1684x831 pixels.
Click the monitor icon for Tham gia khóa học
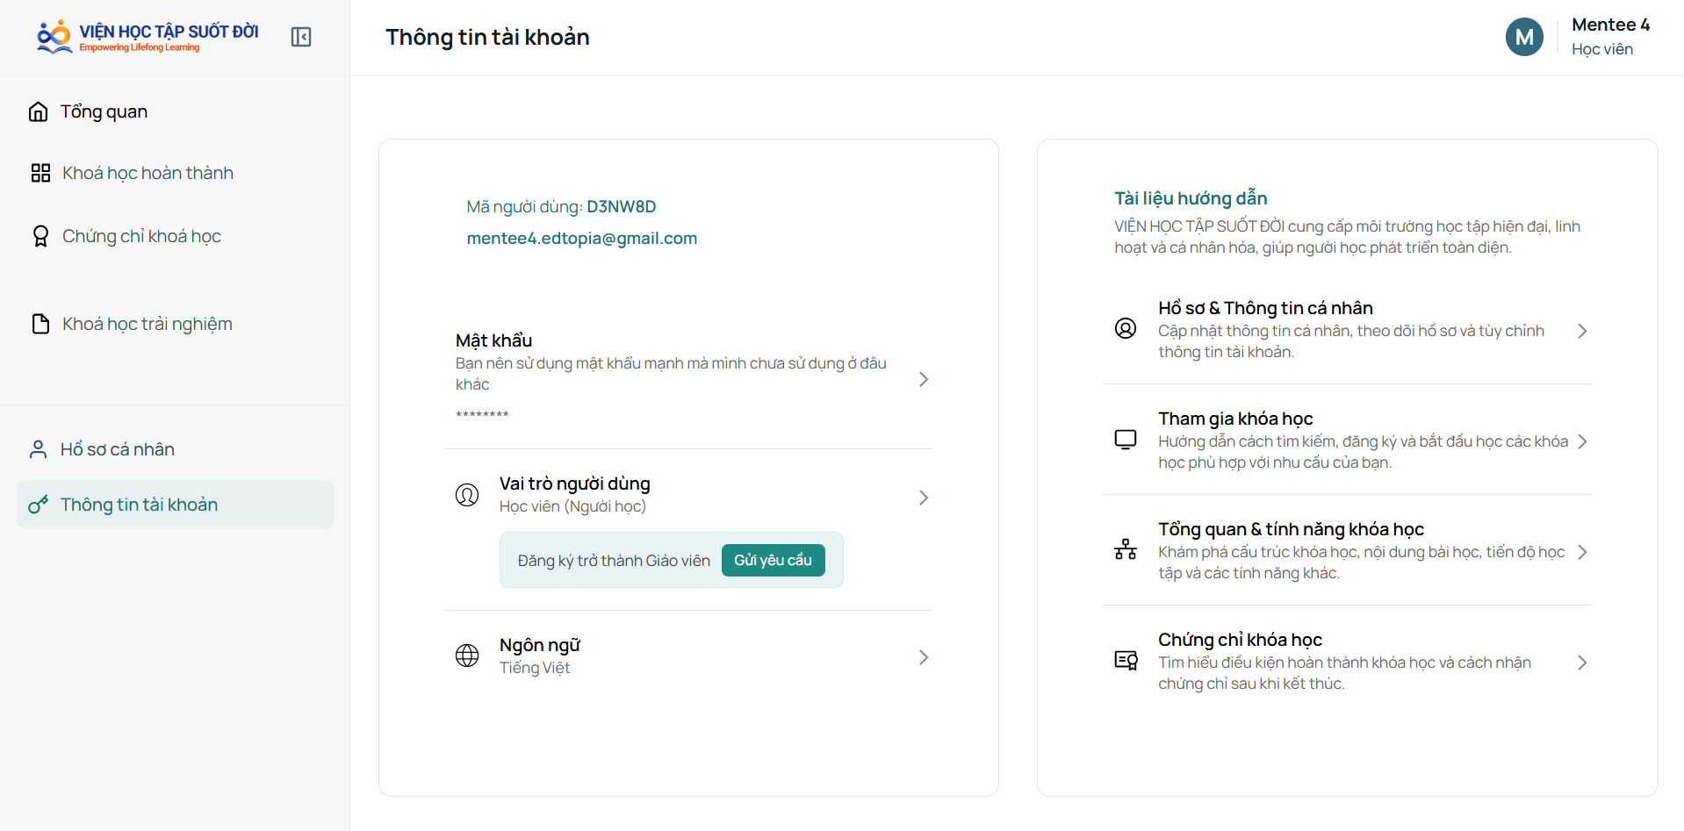pyautogui.click(x=1126, y=440)
